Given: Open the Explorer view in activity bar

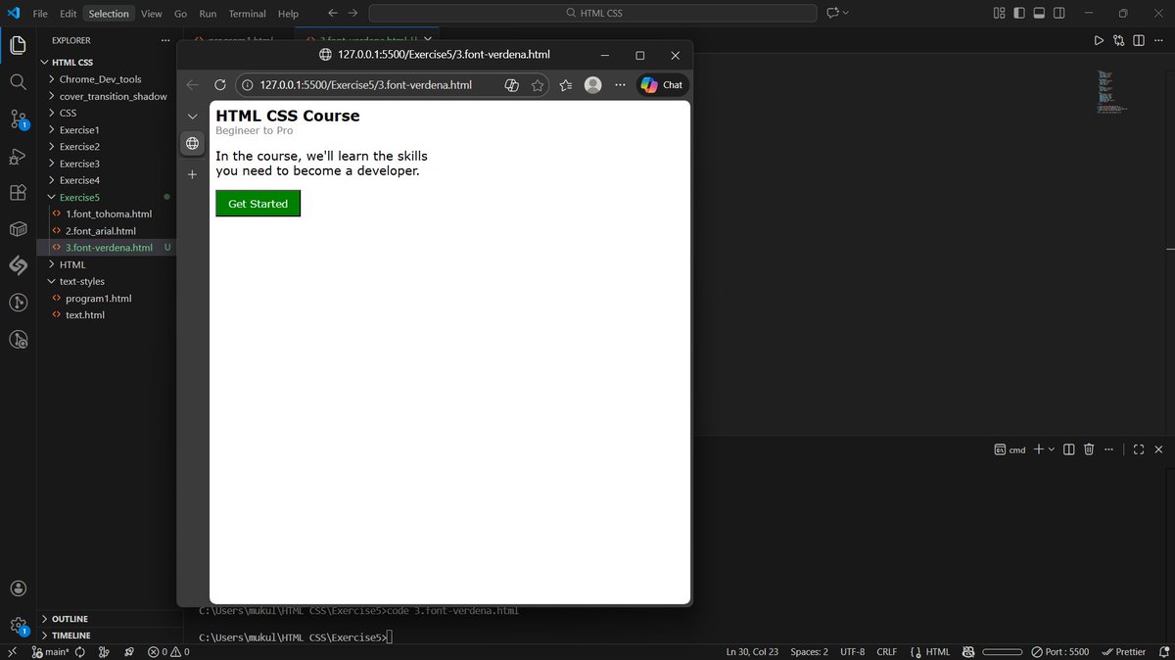Looking at the screenshot, I should point(18,44).
